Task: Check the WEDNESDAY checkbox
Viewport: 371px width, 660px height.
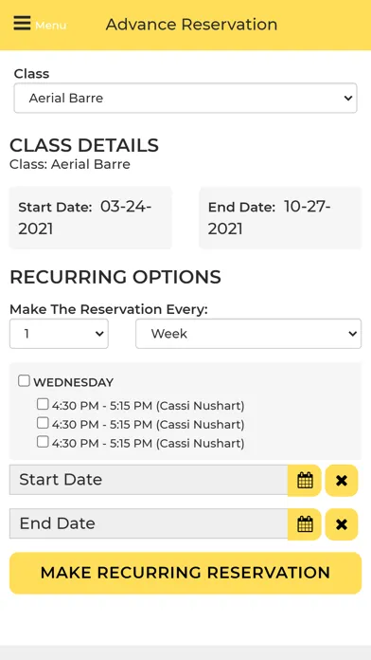Action: click(x=24, y=381)
